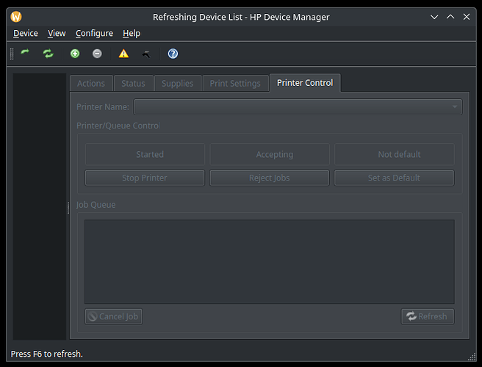The image size is (482, 367).
Task: Switch to the Actions tab
Action: 91,83
